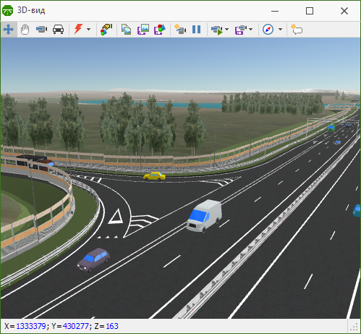
Task: Click the compass orientation icon
Action: 268,30
